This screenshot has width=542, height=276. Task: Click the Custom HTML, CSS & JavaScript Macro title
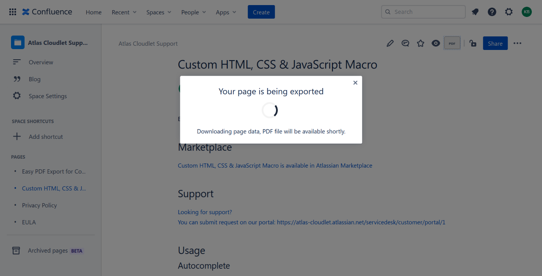(x=277, y=65)
